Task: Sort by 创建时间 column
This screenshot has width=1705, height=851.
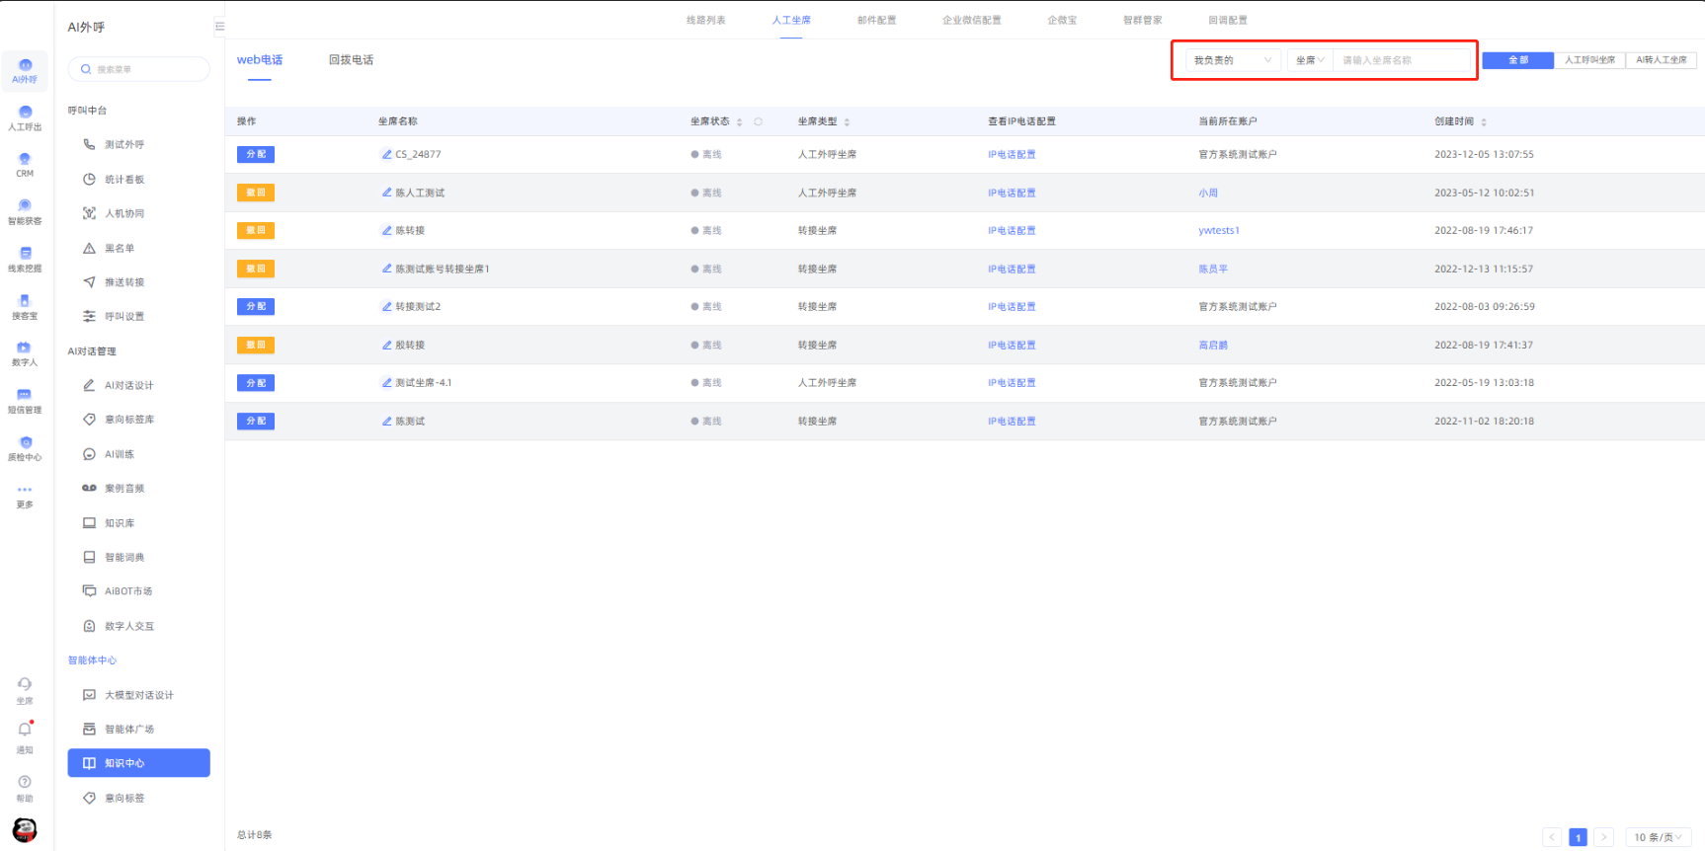Action: (x=1484, y=121)
